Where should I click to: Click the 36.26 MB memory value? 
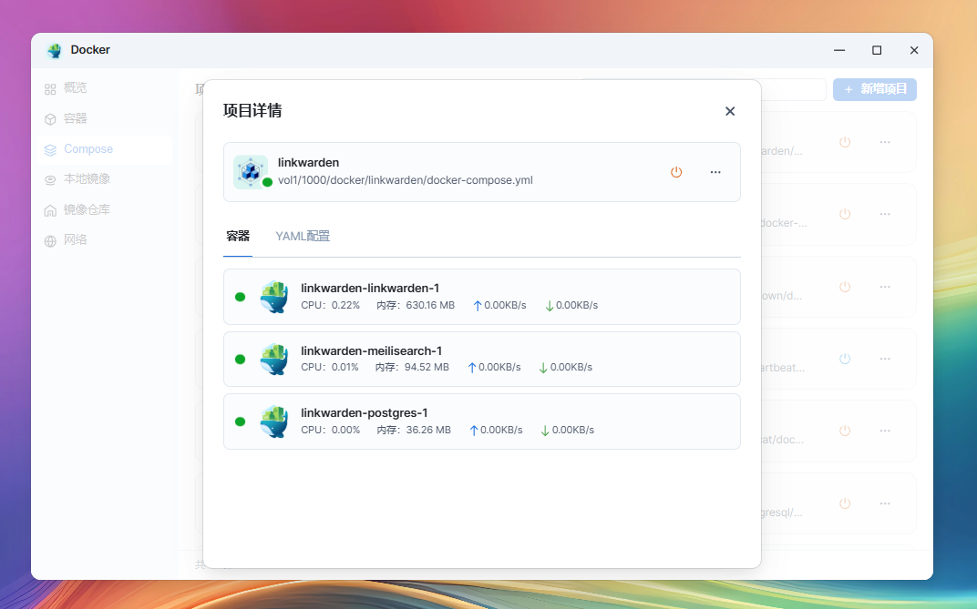pyautogui.click(x=428, y=430)
